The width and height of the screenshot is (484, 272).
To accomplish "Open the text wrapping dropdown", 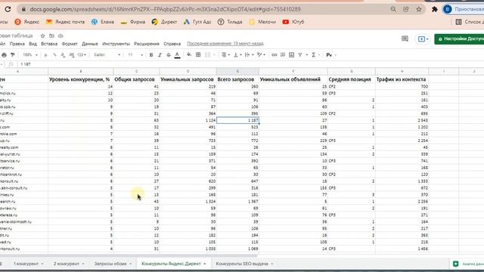I will 249,55.
